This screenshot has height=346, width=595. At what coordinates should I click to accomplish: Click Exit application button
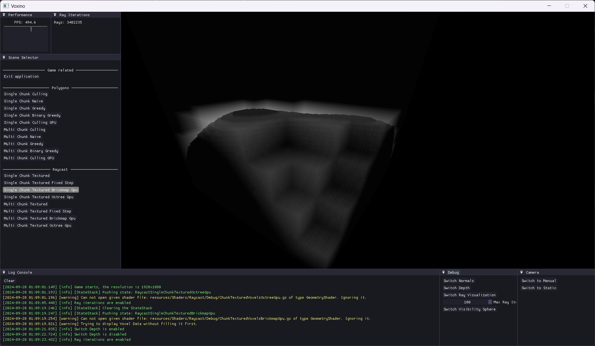(x=21, y=76)
